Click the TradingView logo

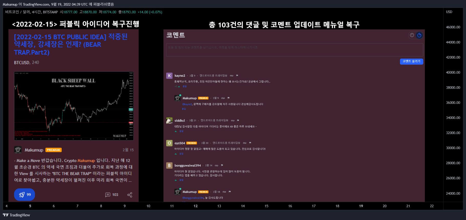(16, 215)
